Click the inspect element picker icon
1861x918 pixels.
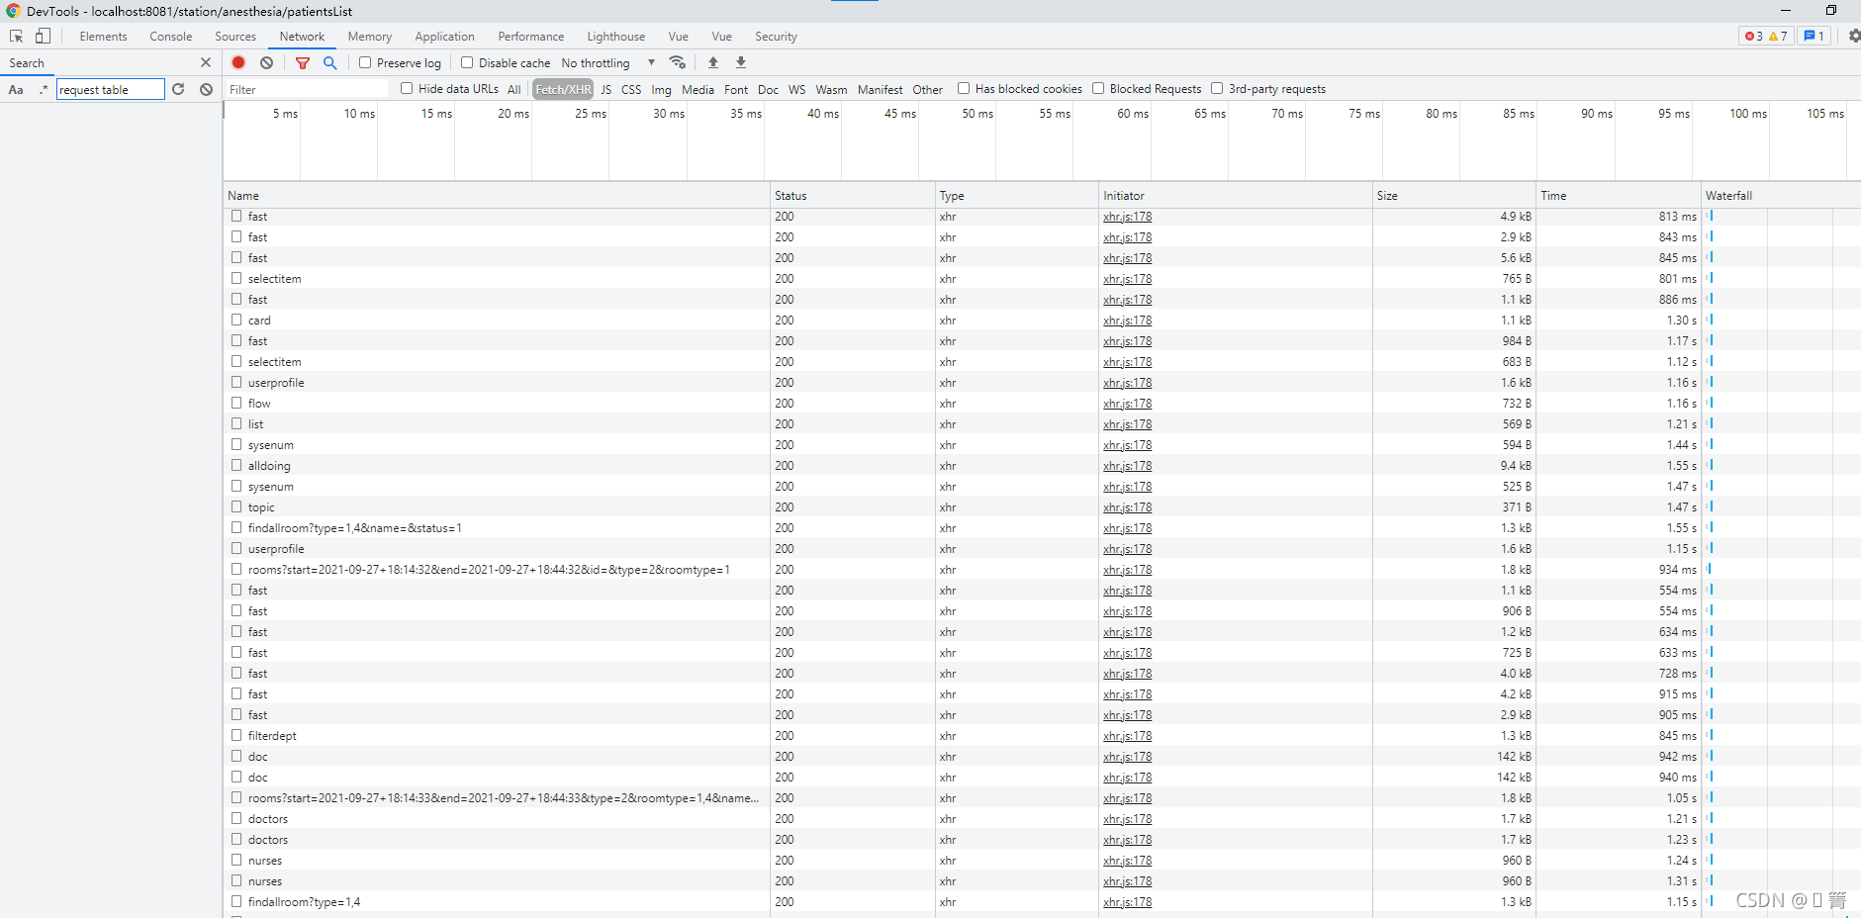17,37
